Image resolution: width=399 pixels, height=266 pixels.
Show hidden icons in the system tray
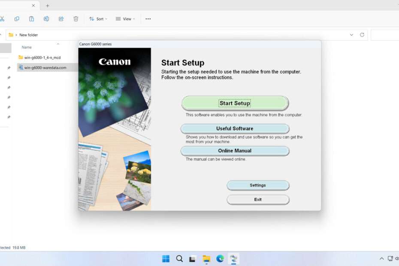[x=381, y=258]
